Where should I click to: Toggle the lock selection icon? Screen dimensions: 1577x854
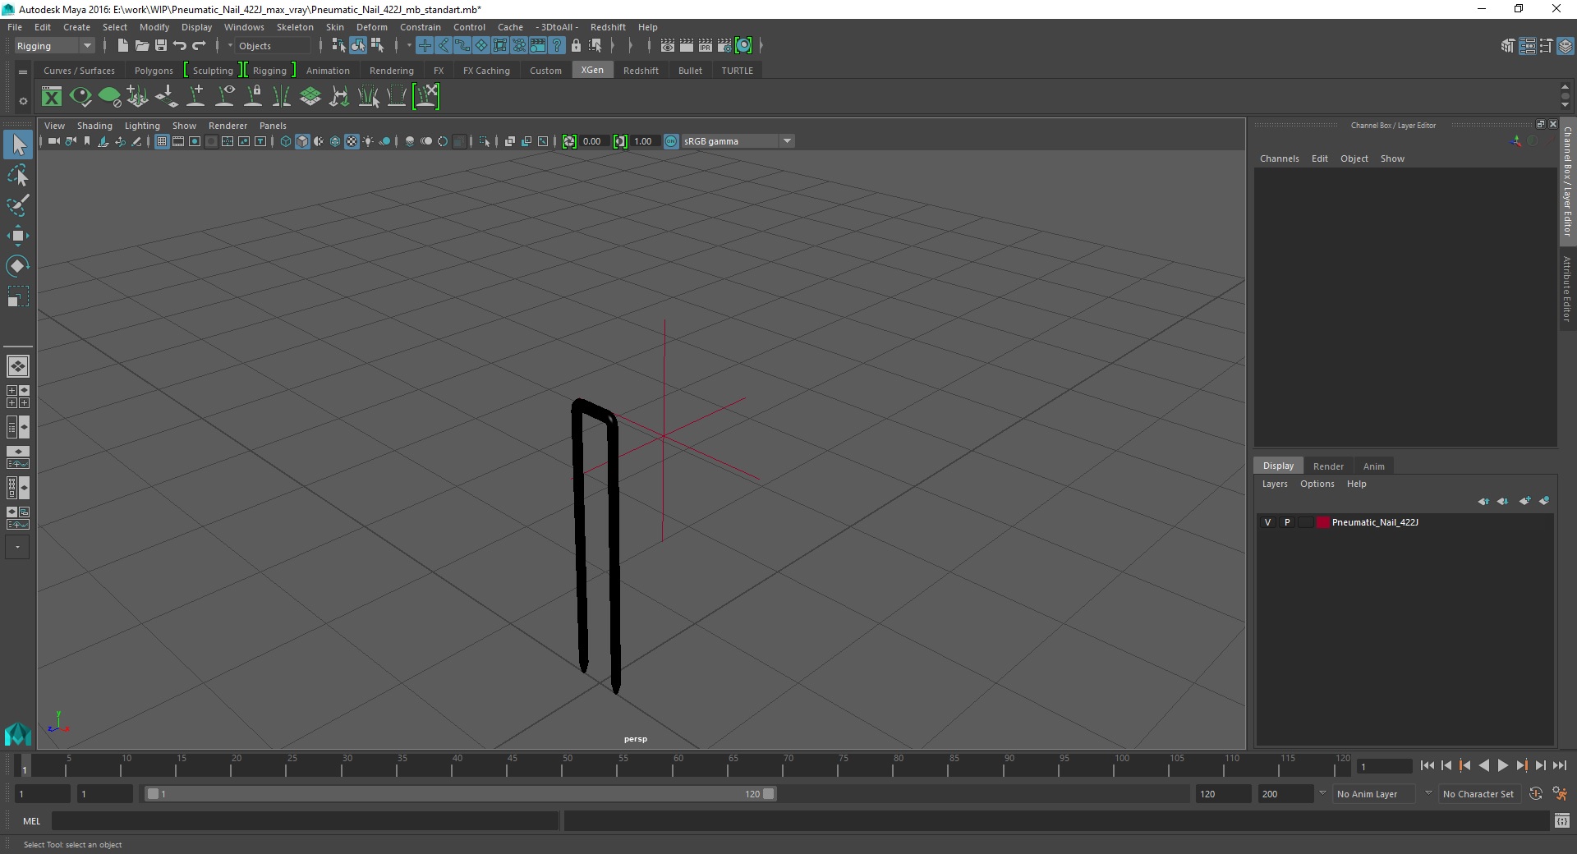[x=576, y=46]
